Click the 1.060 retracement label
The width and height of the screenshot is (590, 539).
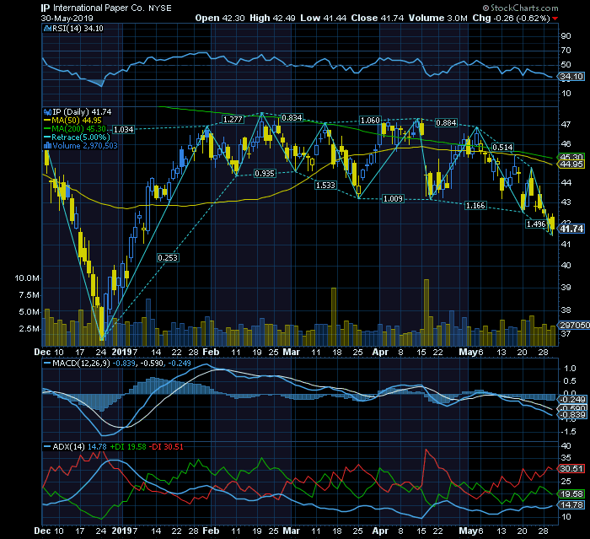click(x=370, y=120)
